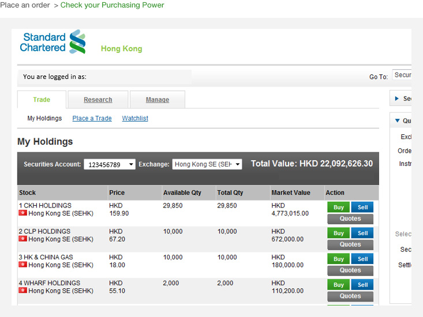
Task: Click stock name 1 CKH HOLDINGS
Action: pos(45,206)
